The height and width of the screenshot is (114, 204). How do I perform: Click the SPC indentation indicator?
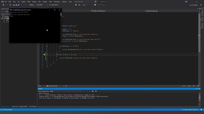pyautogui.click(x=194, y=86)
